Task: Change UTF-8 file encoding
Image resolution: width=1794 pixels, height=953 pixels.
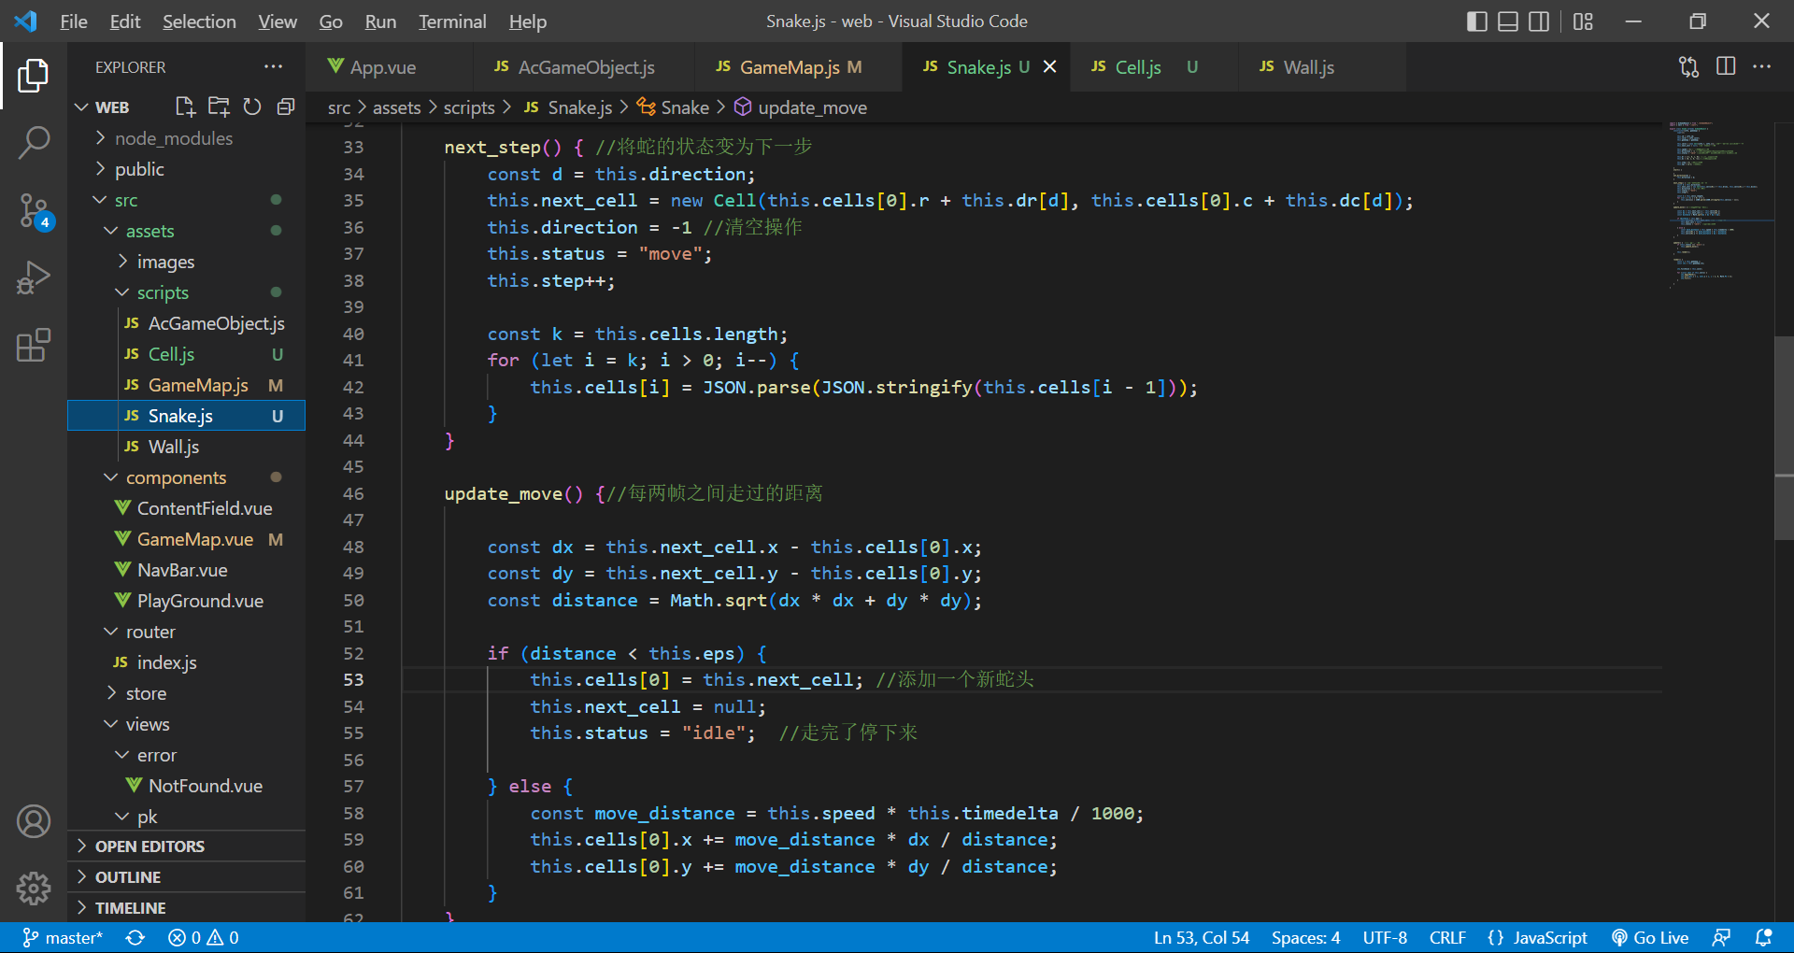Action: click(1385, 937)
